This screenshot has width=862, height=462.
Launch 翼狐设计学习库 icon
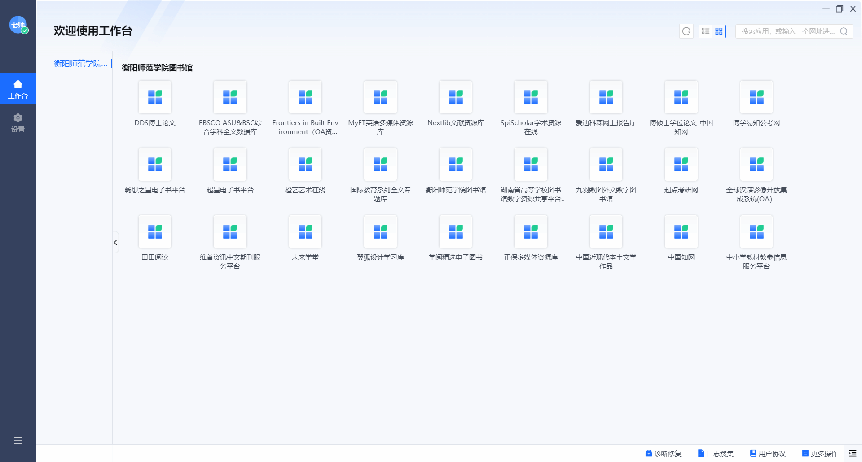(380, 231)
